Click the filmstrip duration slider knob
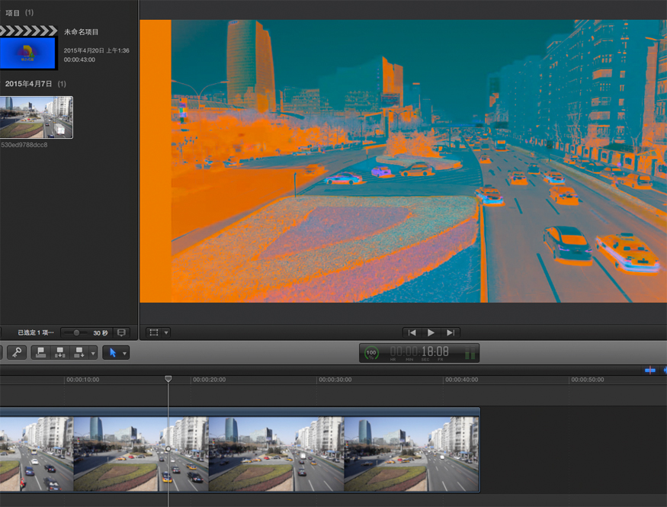 click(x=76, y=332)
